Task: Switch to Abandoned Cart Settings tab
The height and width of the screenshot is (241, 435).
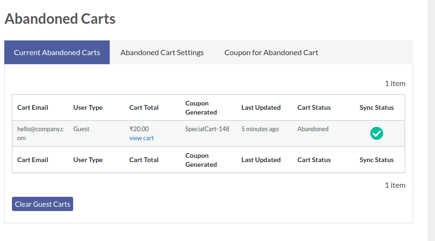Action: pyautogui.click(x=162, y=52)
